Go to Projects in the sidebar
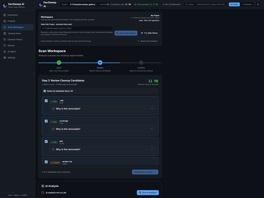 tap(18, 21)
